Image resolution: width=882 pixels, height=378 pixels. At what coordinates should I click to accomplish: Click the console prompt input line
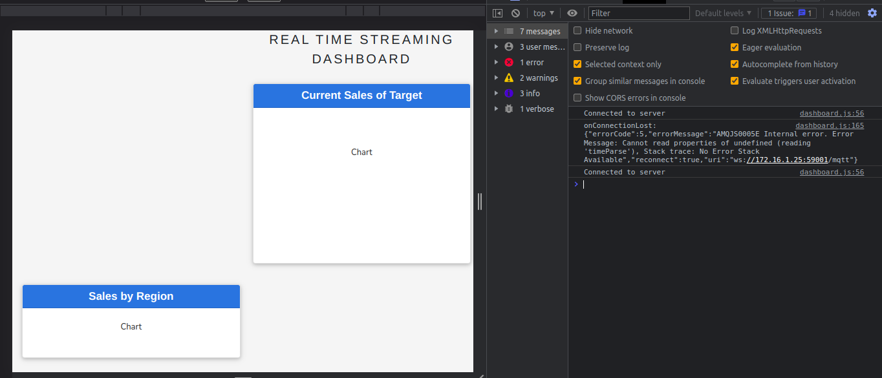(729, 184)
